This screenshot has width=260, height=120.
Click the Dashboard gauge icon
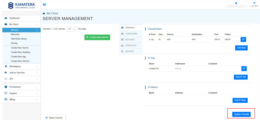[6, 18]
